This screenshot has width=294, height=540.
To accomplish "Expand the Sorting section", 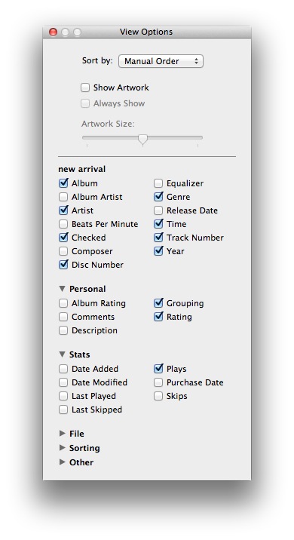I will click(x=63, y=448).
